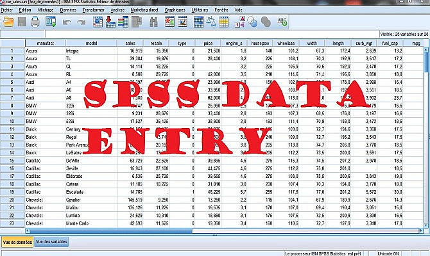
Task: Click the horizontal scrollbar left arrow
Action: coord(28,231)
